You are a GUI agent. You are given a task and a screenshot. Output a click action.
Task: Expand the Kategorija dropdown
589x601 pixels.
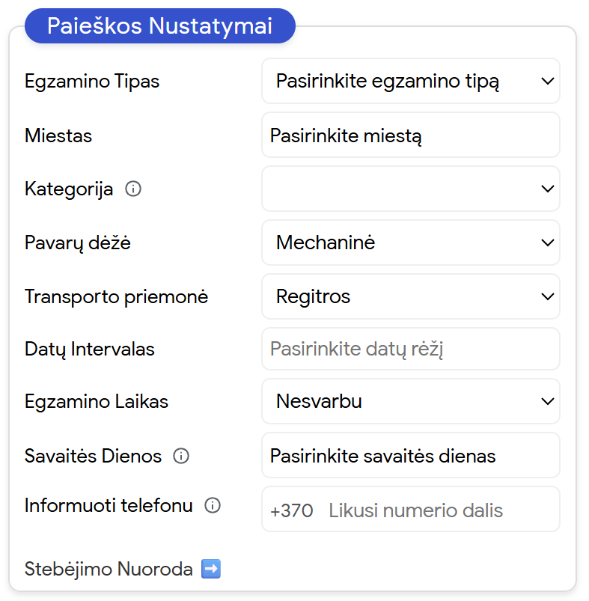tap(410, 189)
